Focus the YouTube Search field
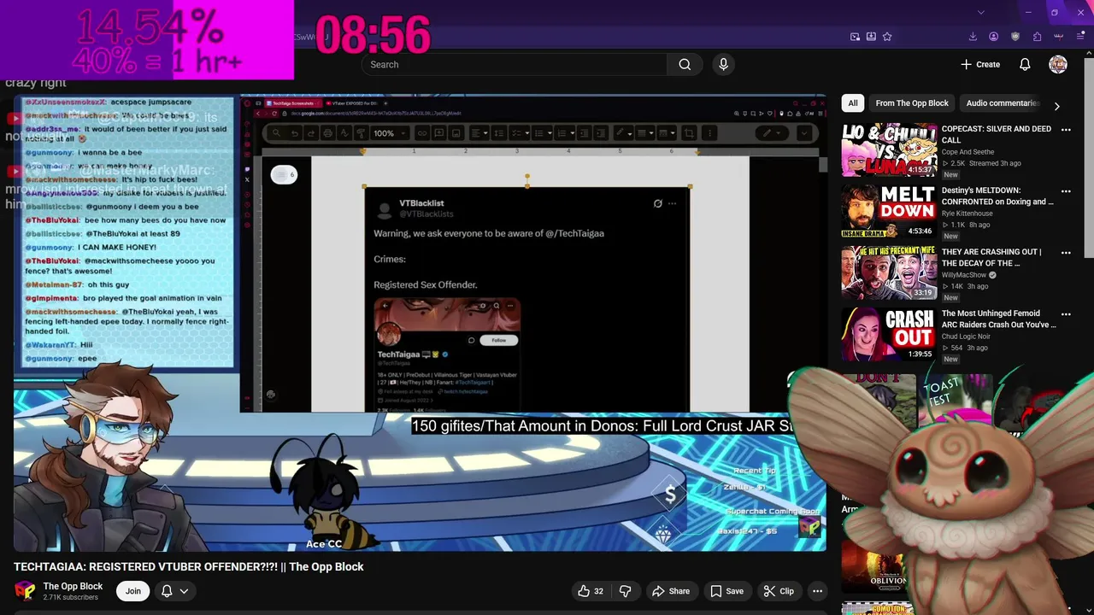The image size is (1094, 615). click(515, 64)
